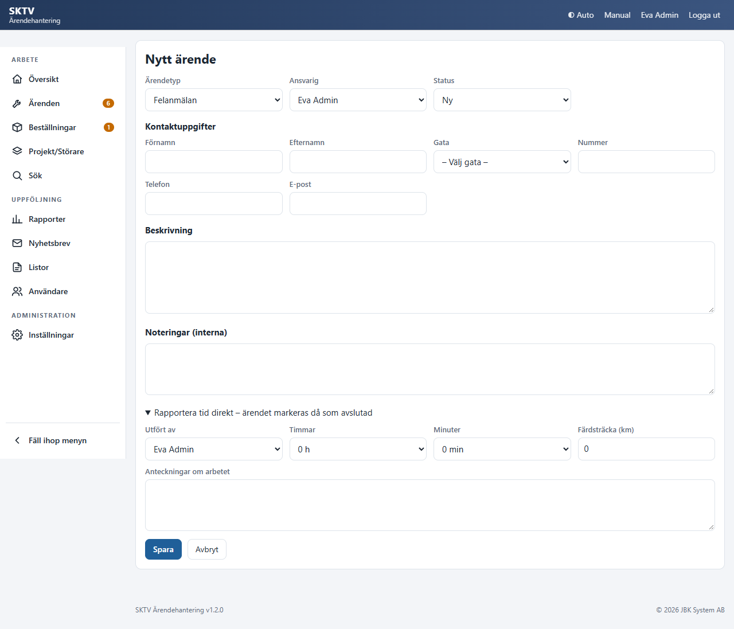Open Nyhetsbrev in the sidebar

click(63, 243)
